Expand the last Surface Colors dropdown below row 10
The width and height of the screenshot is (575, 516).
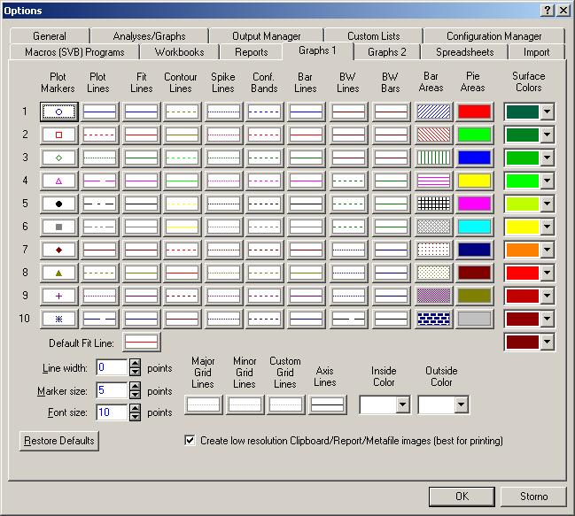tap(548, 342)
